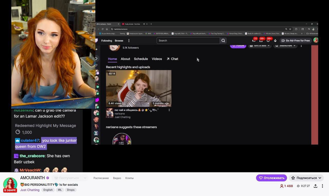Image resolution: width=329 pixels, height=196 pixels.
Task: Expand the Подписаться dropdown arrow
Action: click(x=320, y=178)
